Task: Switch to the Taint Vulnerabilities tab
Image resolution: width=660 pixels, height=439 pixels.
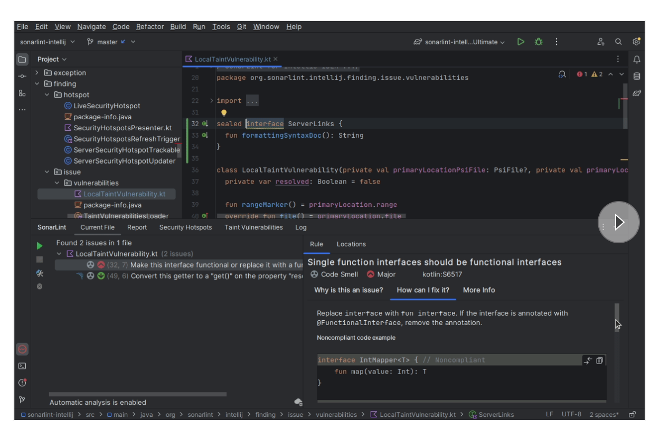Action: tap(253, 227)
